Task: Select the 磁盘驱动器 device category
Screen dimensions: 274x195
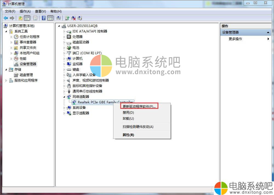Action: [x=81, y=42]
